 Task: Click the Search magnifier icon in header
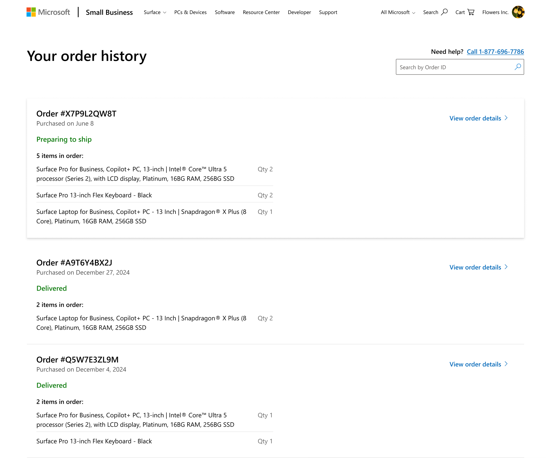(x=444, y=12)
